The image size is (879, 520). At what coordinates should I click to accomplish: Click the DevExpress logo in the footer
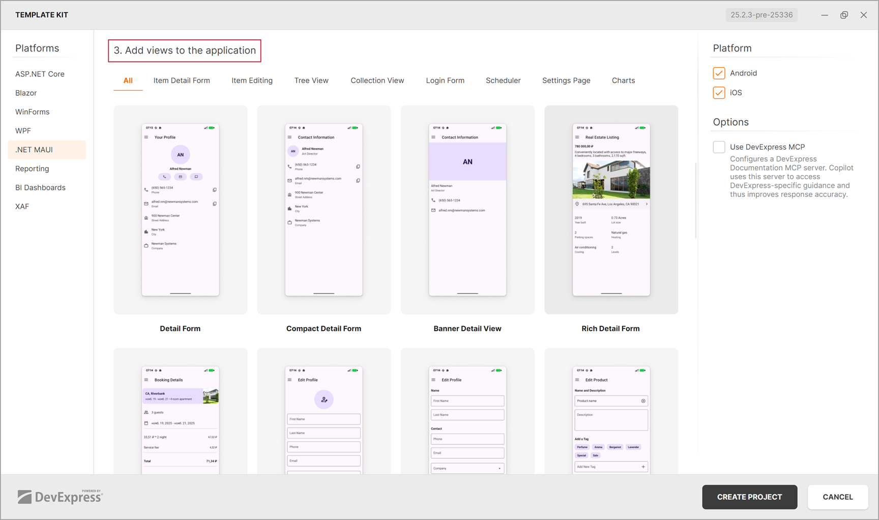[x=60, y=497]
